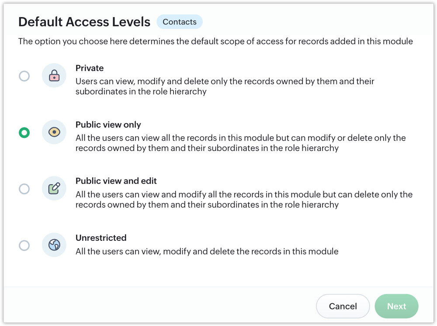Choose the Public view and edit radio button
437x326 pixels.
tap(24, 189)
